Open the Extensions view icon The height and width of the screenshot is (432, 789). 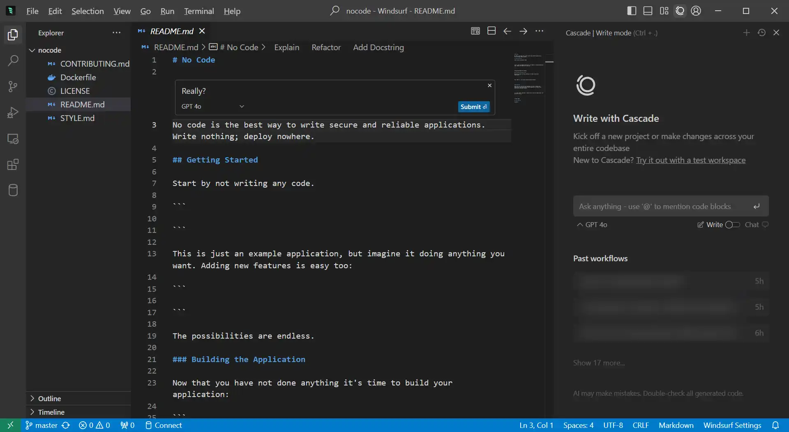(x=13, y=165)
